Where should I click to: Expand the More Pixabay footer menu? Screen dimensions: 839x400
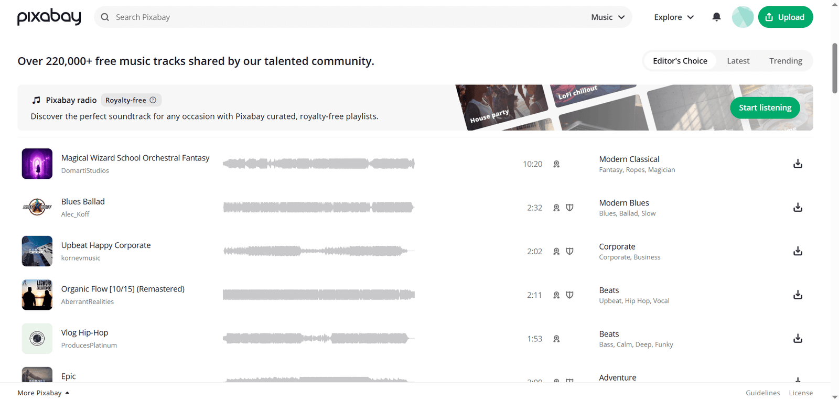tap(44, 393)
